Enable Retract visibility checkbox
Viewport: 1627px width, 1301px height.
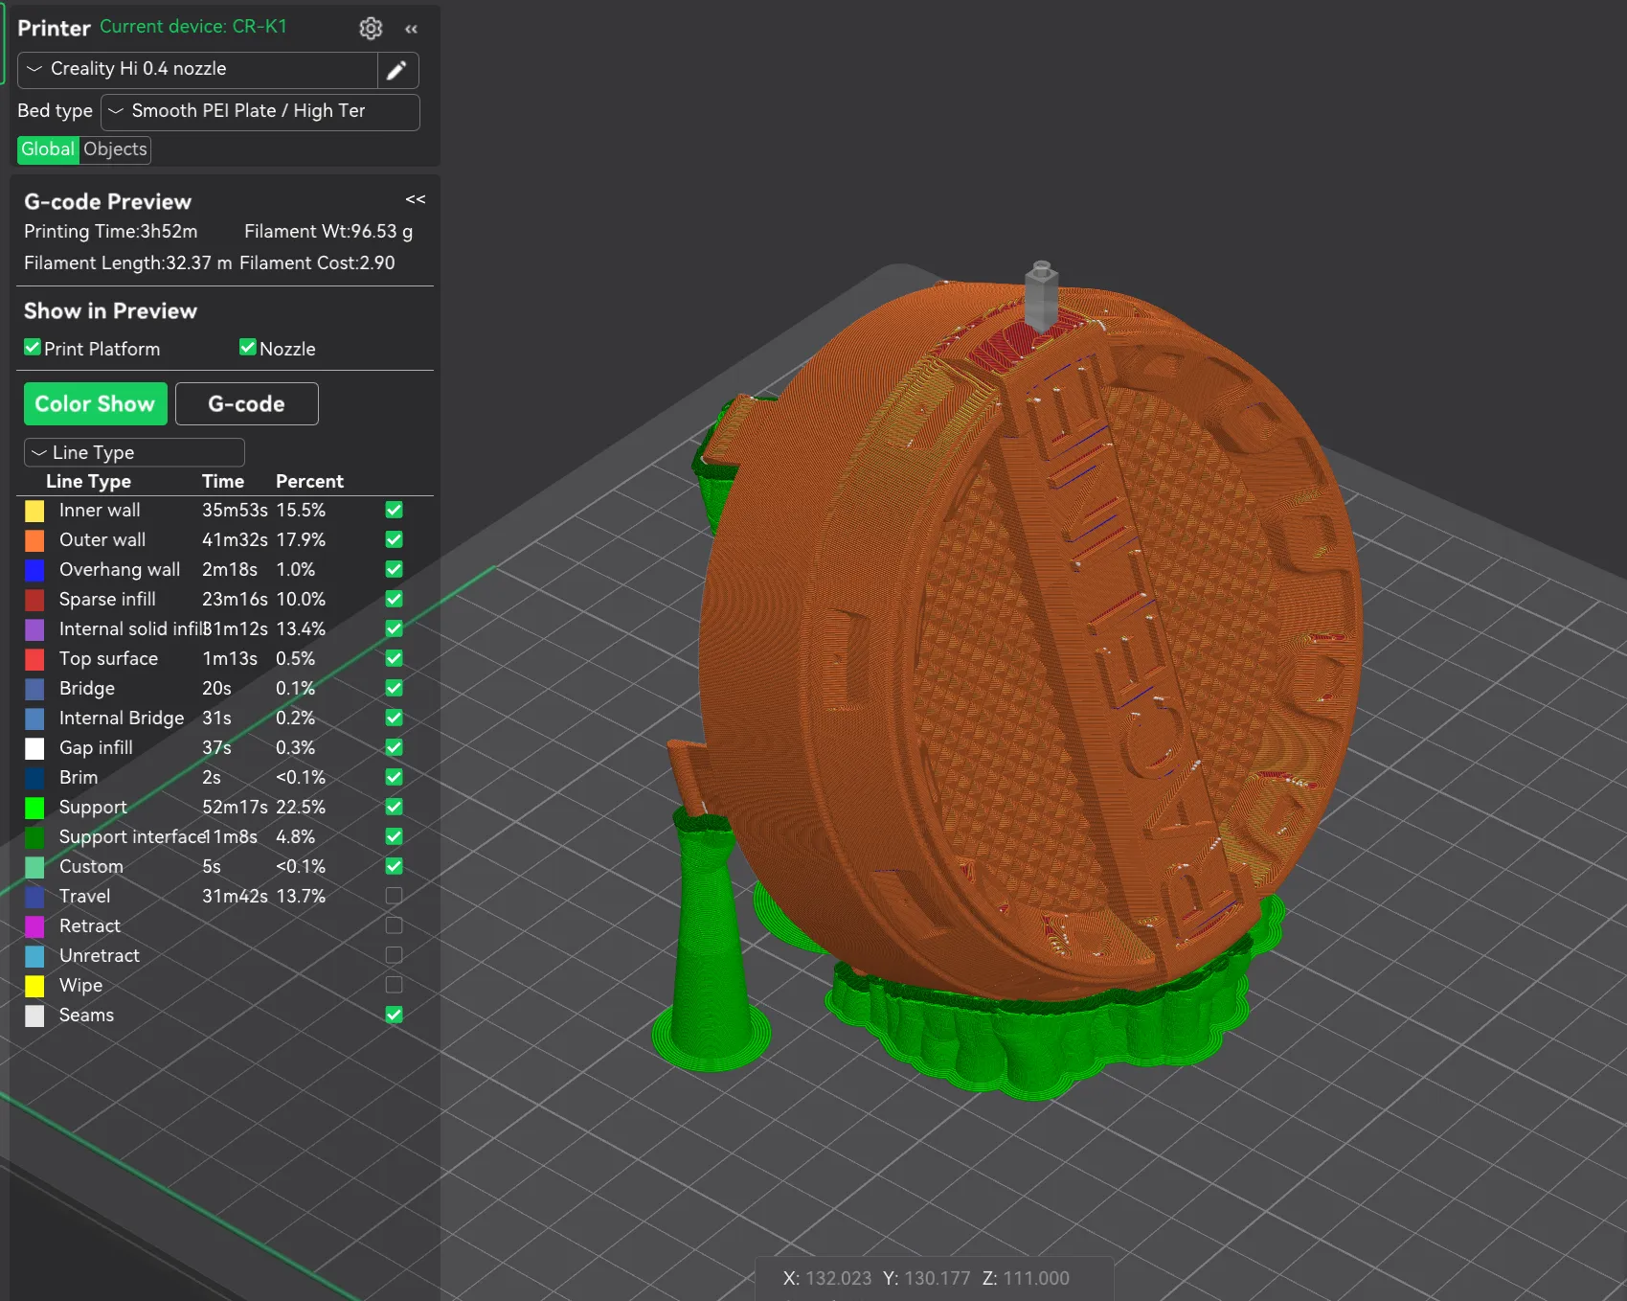tap(394, 925)
